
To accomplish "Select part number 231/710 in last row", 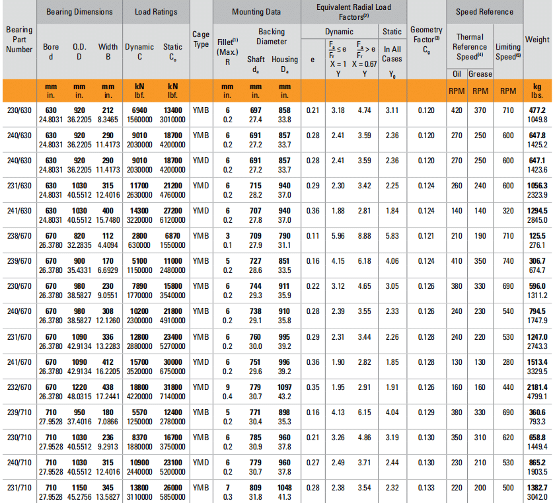I will (x=18, y=487).
